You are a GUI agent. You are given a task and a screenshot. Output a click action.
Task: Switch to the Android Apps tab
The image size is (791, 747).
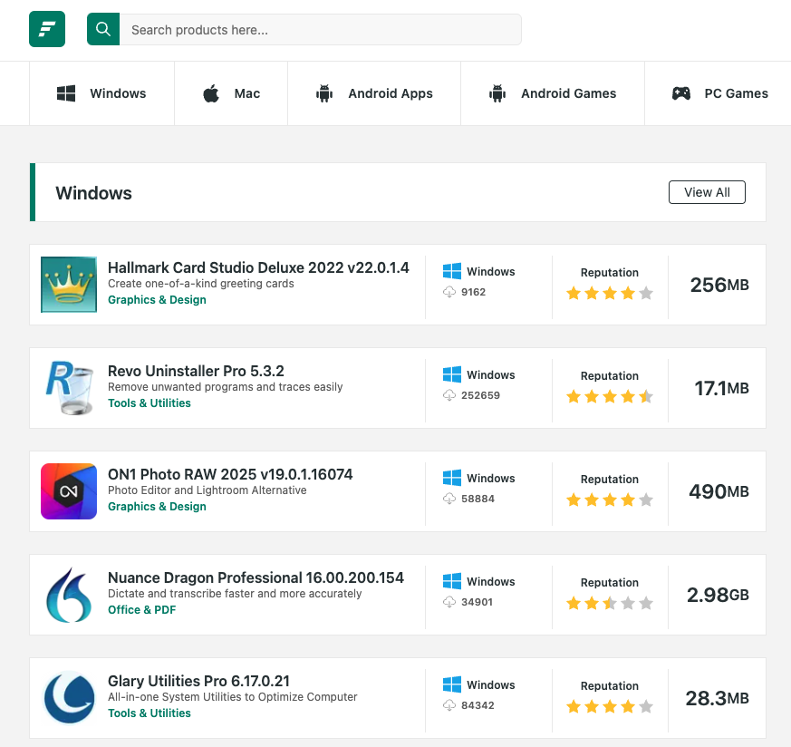pyautogui.click(x=374, y=93)
